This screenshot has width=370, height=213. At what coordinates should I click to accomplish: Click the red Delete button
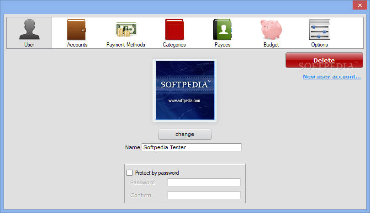coord(324,60)
